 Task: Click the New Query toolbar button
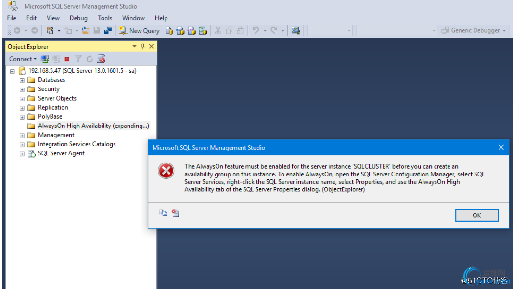[x=140, y=31]
